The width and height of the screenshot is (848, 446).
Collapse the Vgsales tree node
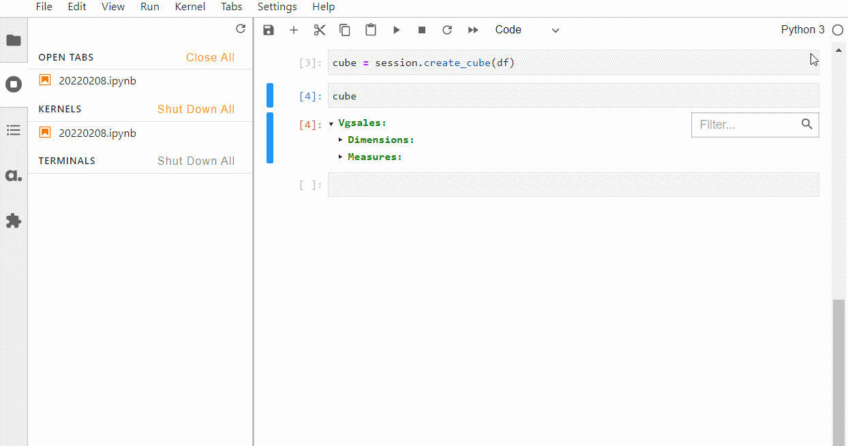point(331,123)
